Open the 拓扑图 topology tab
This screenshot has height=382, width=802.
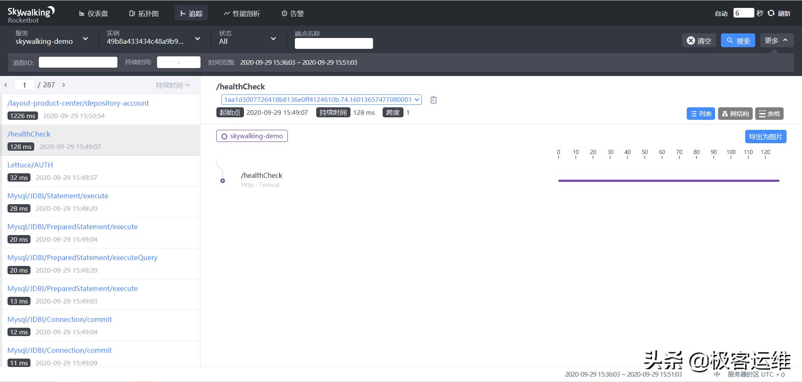(144, 13)
